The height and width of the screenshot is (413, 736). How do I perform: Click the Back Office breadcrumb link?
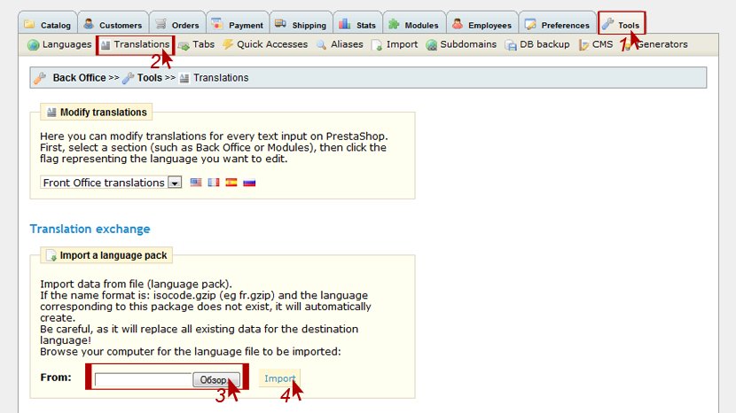[78, 78]
